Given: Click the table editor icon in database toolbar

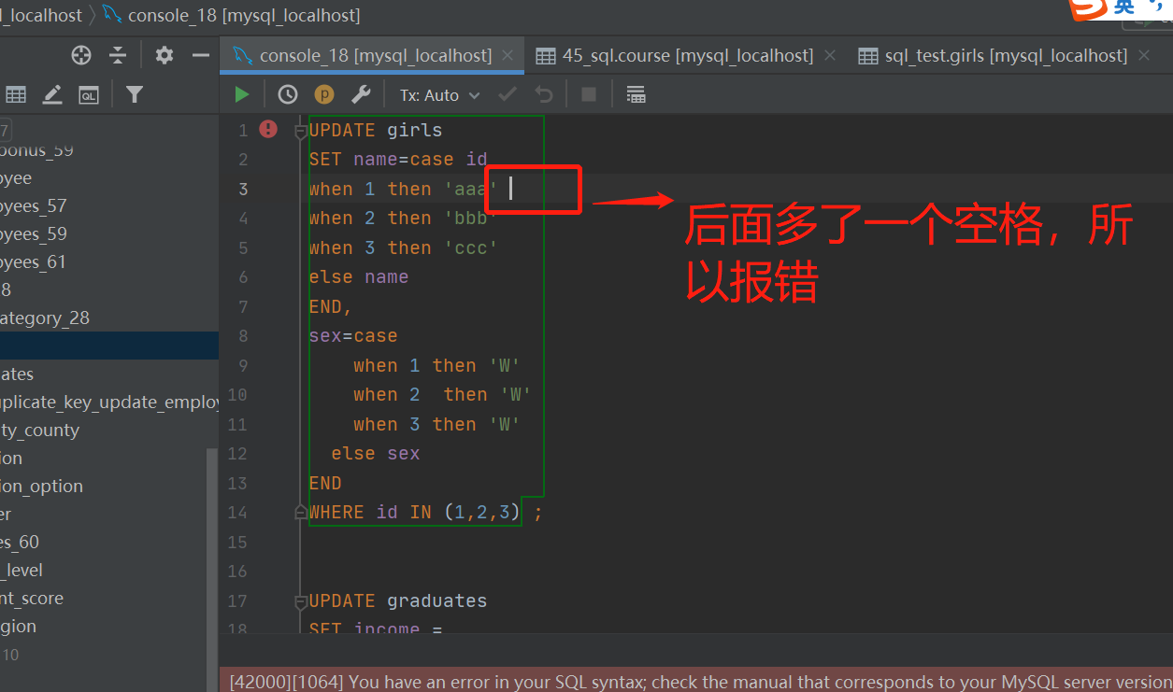Looking at the screenshot, I should coord(16,94).
